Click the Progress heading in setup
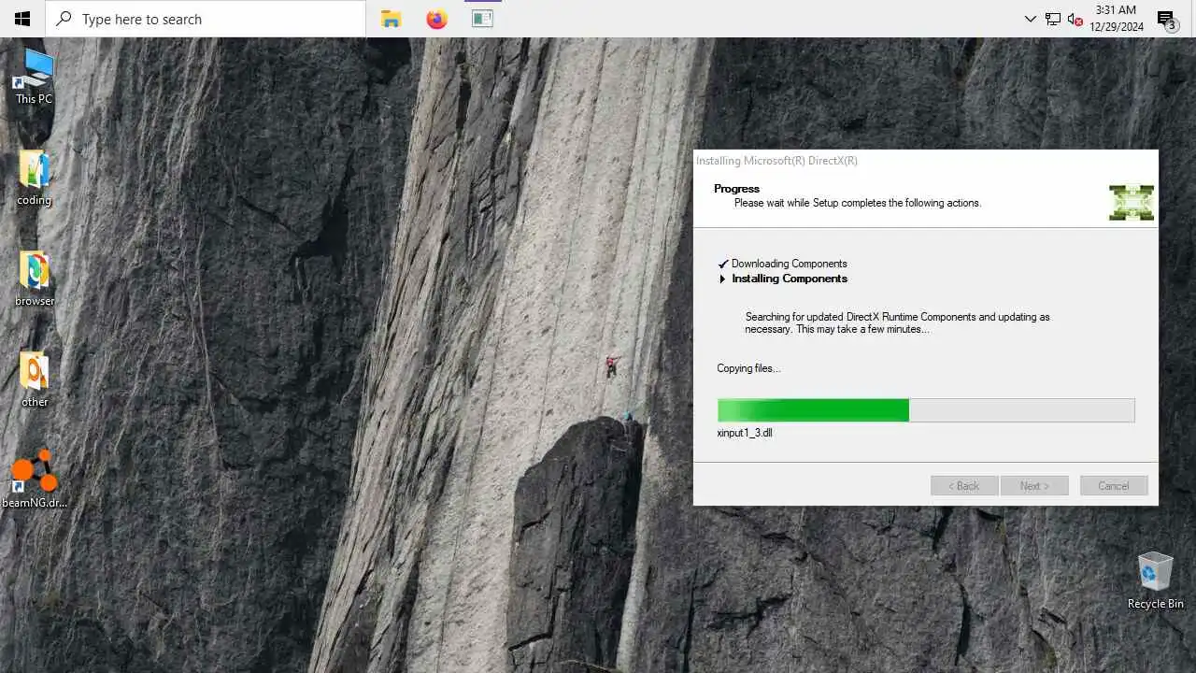 pyautogui.click(x=737, y=189)
